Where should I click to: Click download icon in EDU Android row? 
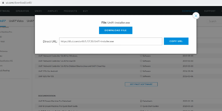(141, 71)
